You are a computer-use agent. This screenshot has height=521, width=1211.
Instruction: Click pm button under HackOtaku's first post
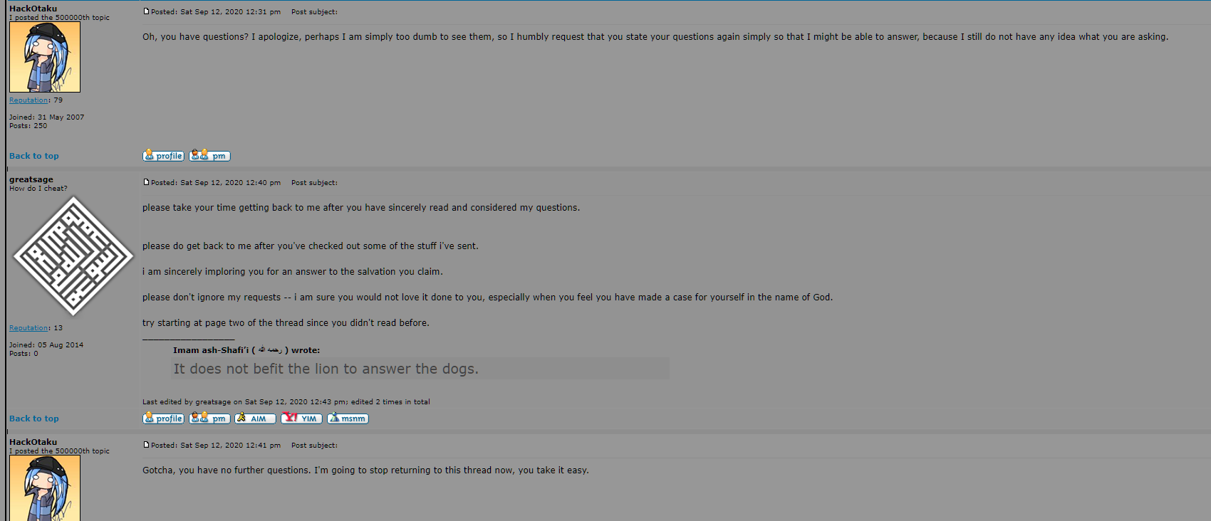[209, 156]
